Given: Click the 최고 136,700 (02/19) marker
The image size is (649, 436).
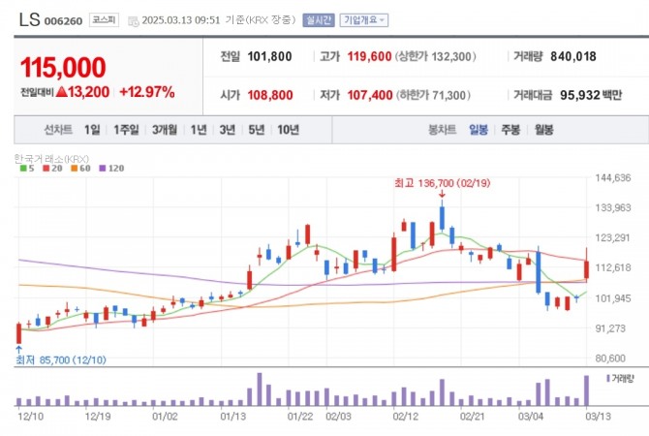Looking at the screenshot, I should [442, 183].
